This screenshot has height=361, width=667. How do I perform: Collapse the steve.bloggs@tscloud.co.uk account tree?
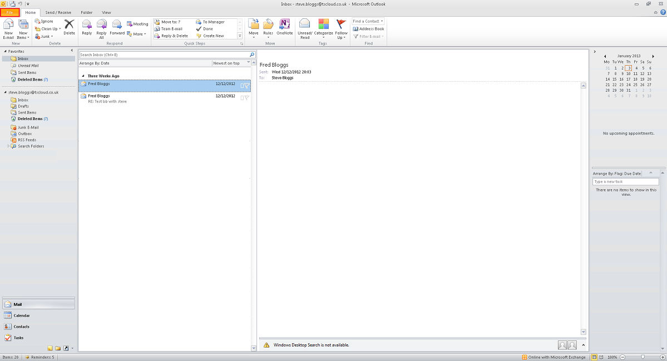point(5,92)
